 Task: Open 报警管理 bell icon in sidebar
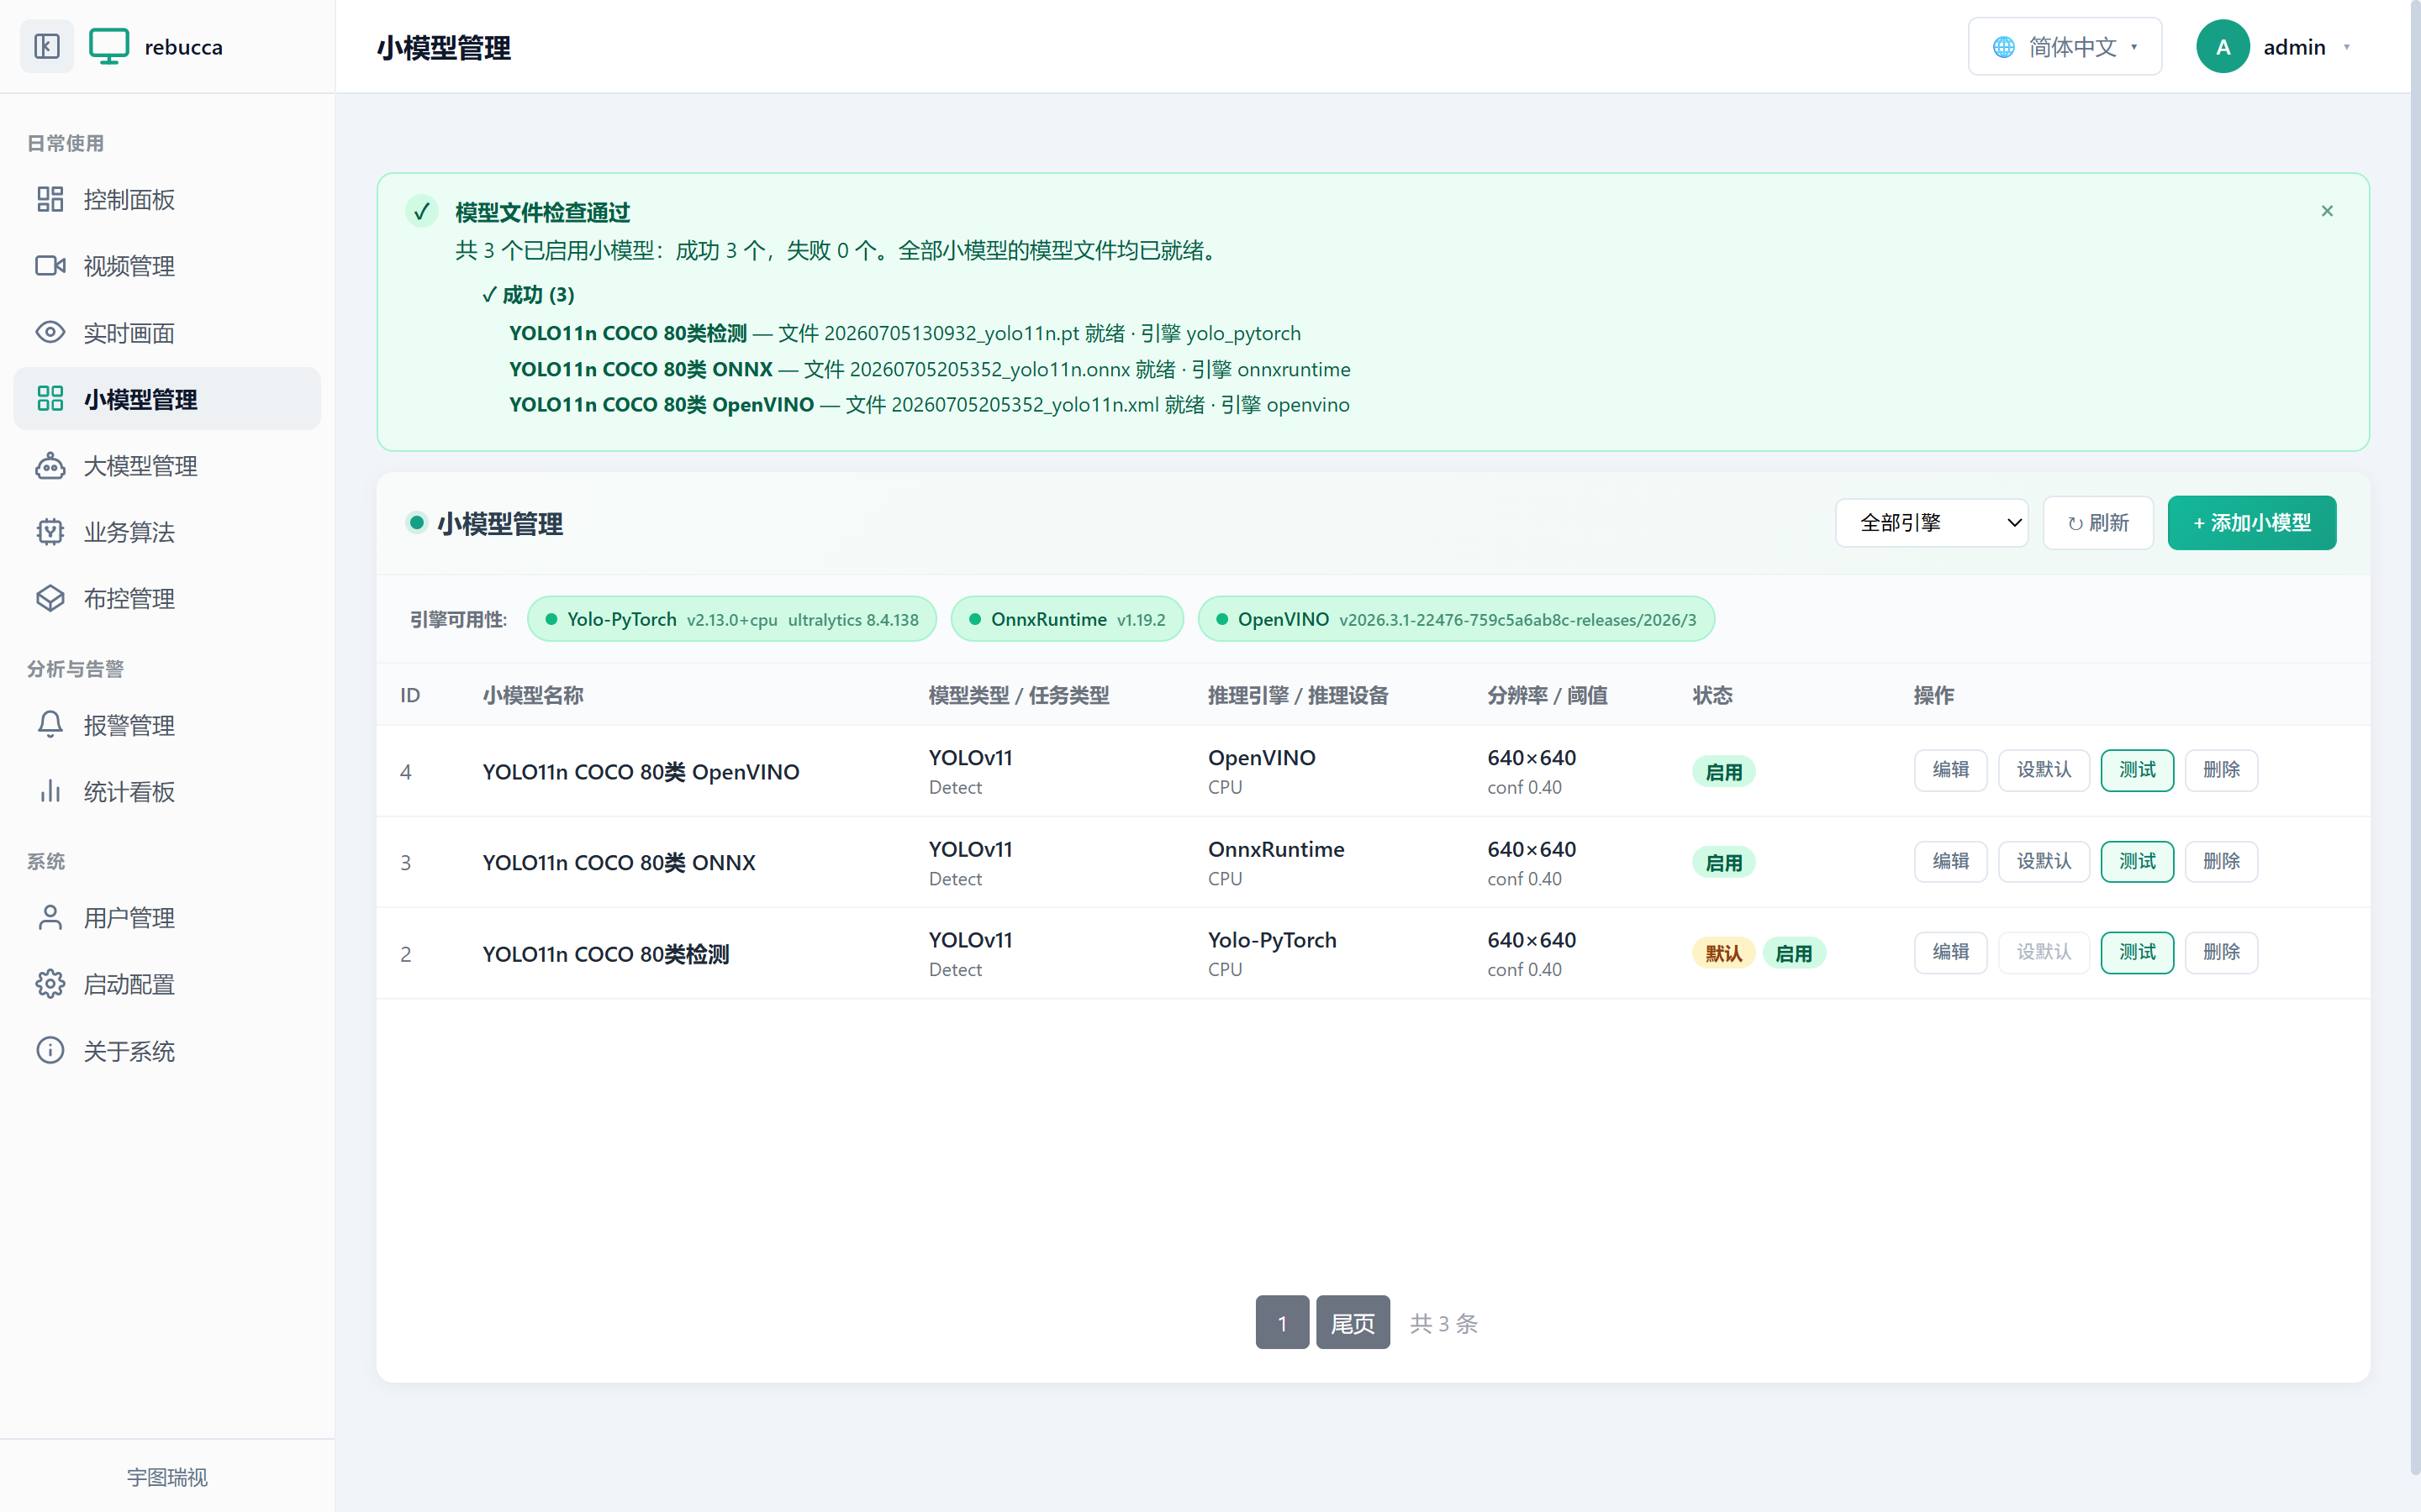[50, 724]
